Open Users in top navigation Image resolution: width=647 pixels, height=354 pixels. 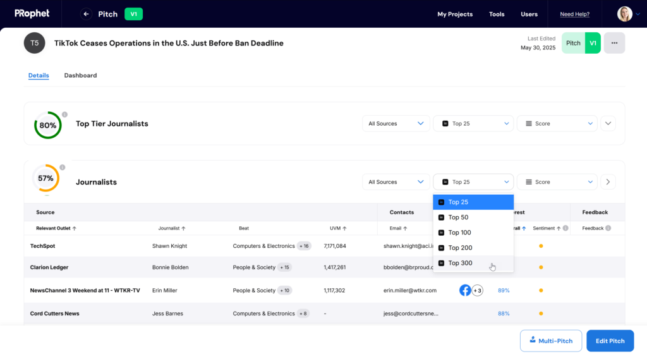pyautogui.click(x=529, y=14)
